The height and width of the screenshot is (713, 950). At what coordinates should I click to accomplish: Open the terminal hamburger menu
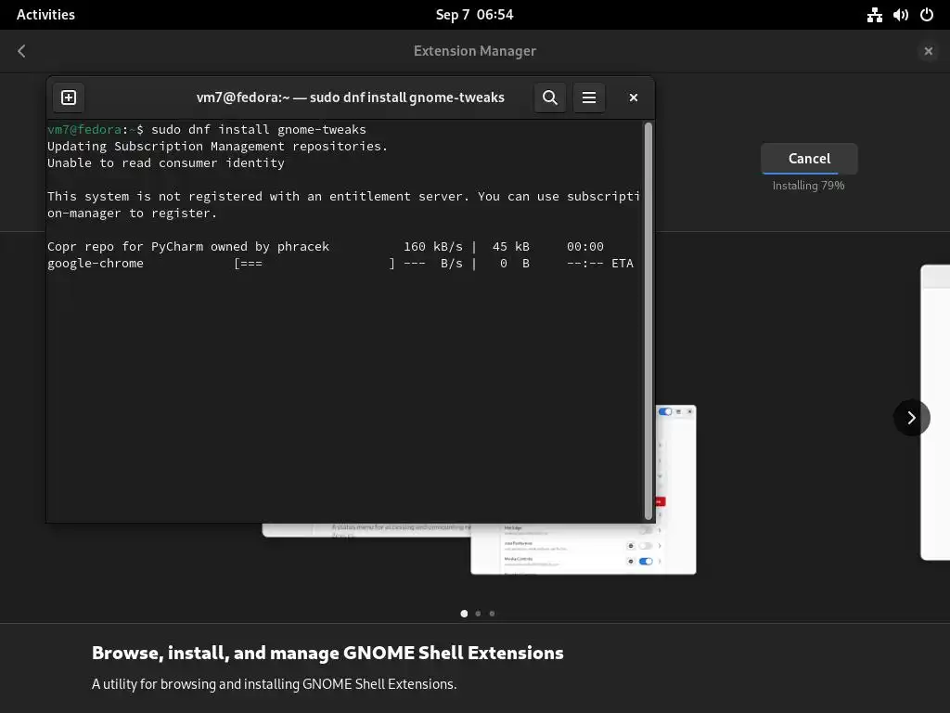pos(589,97)
